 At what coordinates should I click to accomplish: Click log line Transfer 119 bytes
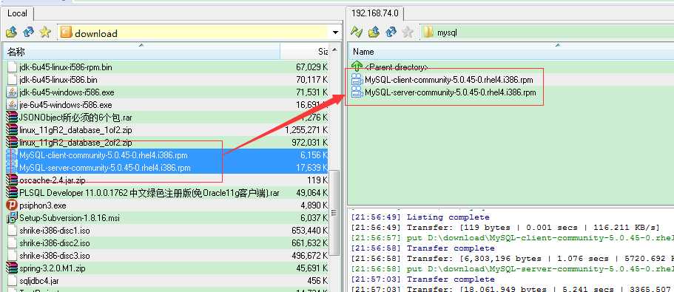pyautogui.click(x=505, y=228)
